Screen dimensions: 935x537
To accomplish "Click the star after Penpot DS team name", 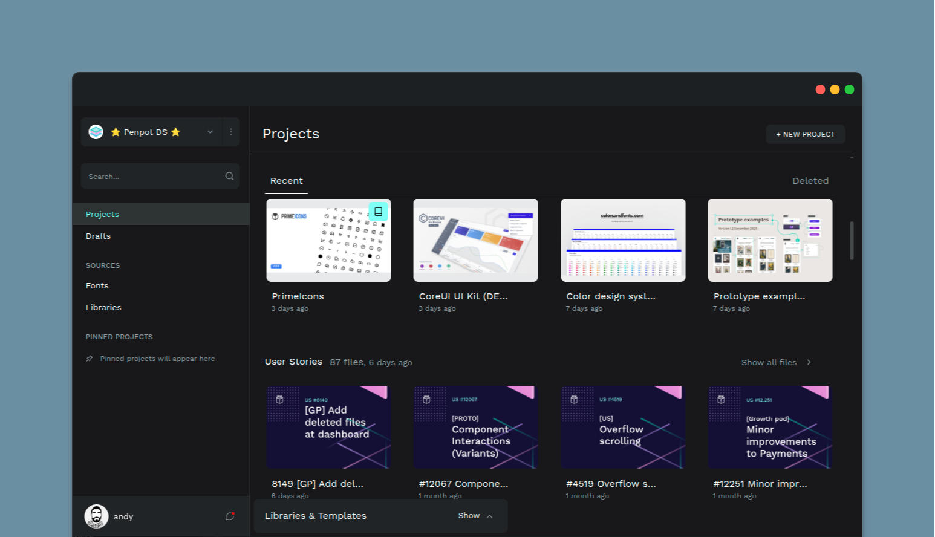I will pyautogui.click(x=175, y=131).
